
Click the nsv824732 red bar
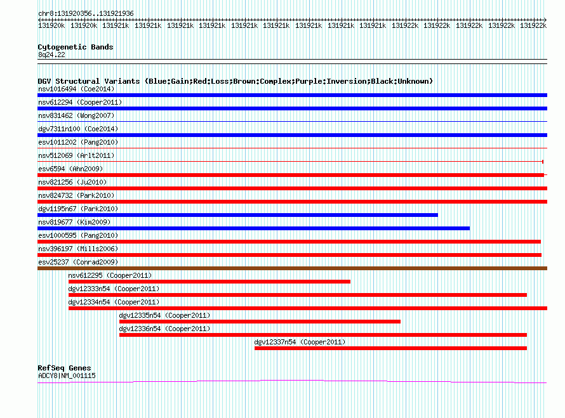(292, 202)
